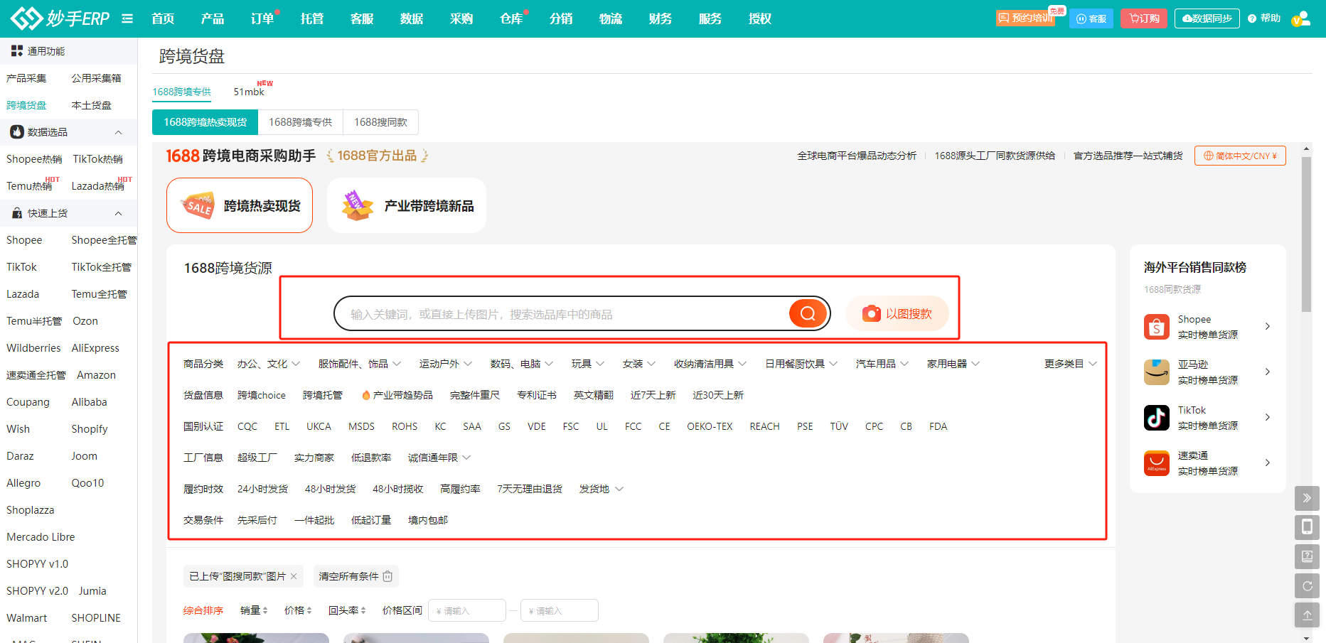Open the mobile phone icon in floating toolbar
Screen dimensions: 1326x643
coord(1307,527)
